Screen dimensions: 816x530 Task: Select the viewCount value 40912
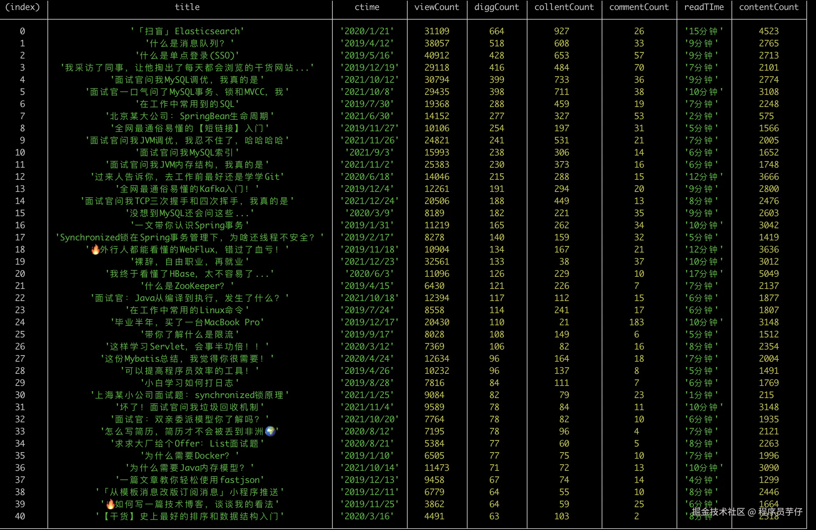436,55
